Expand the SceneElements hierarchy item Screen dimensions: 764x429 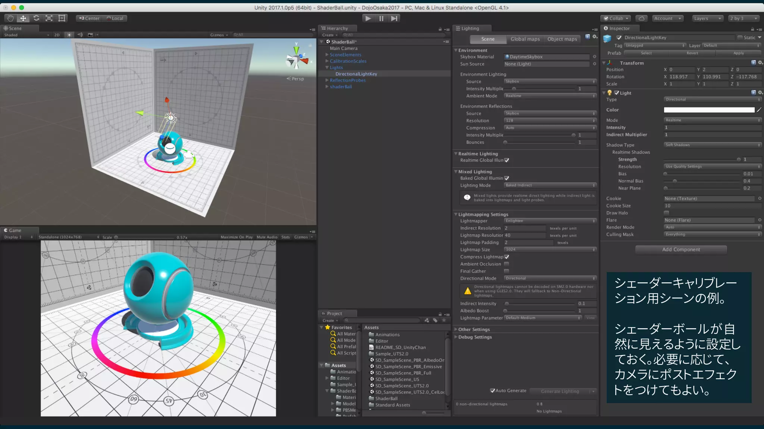pyautogui.click(x=327, y=55)
